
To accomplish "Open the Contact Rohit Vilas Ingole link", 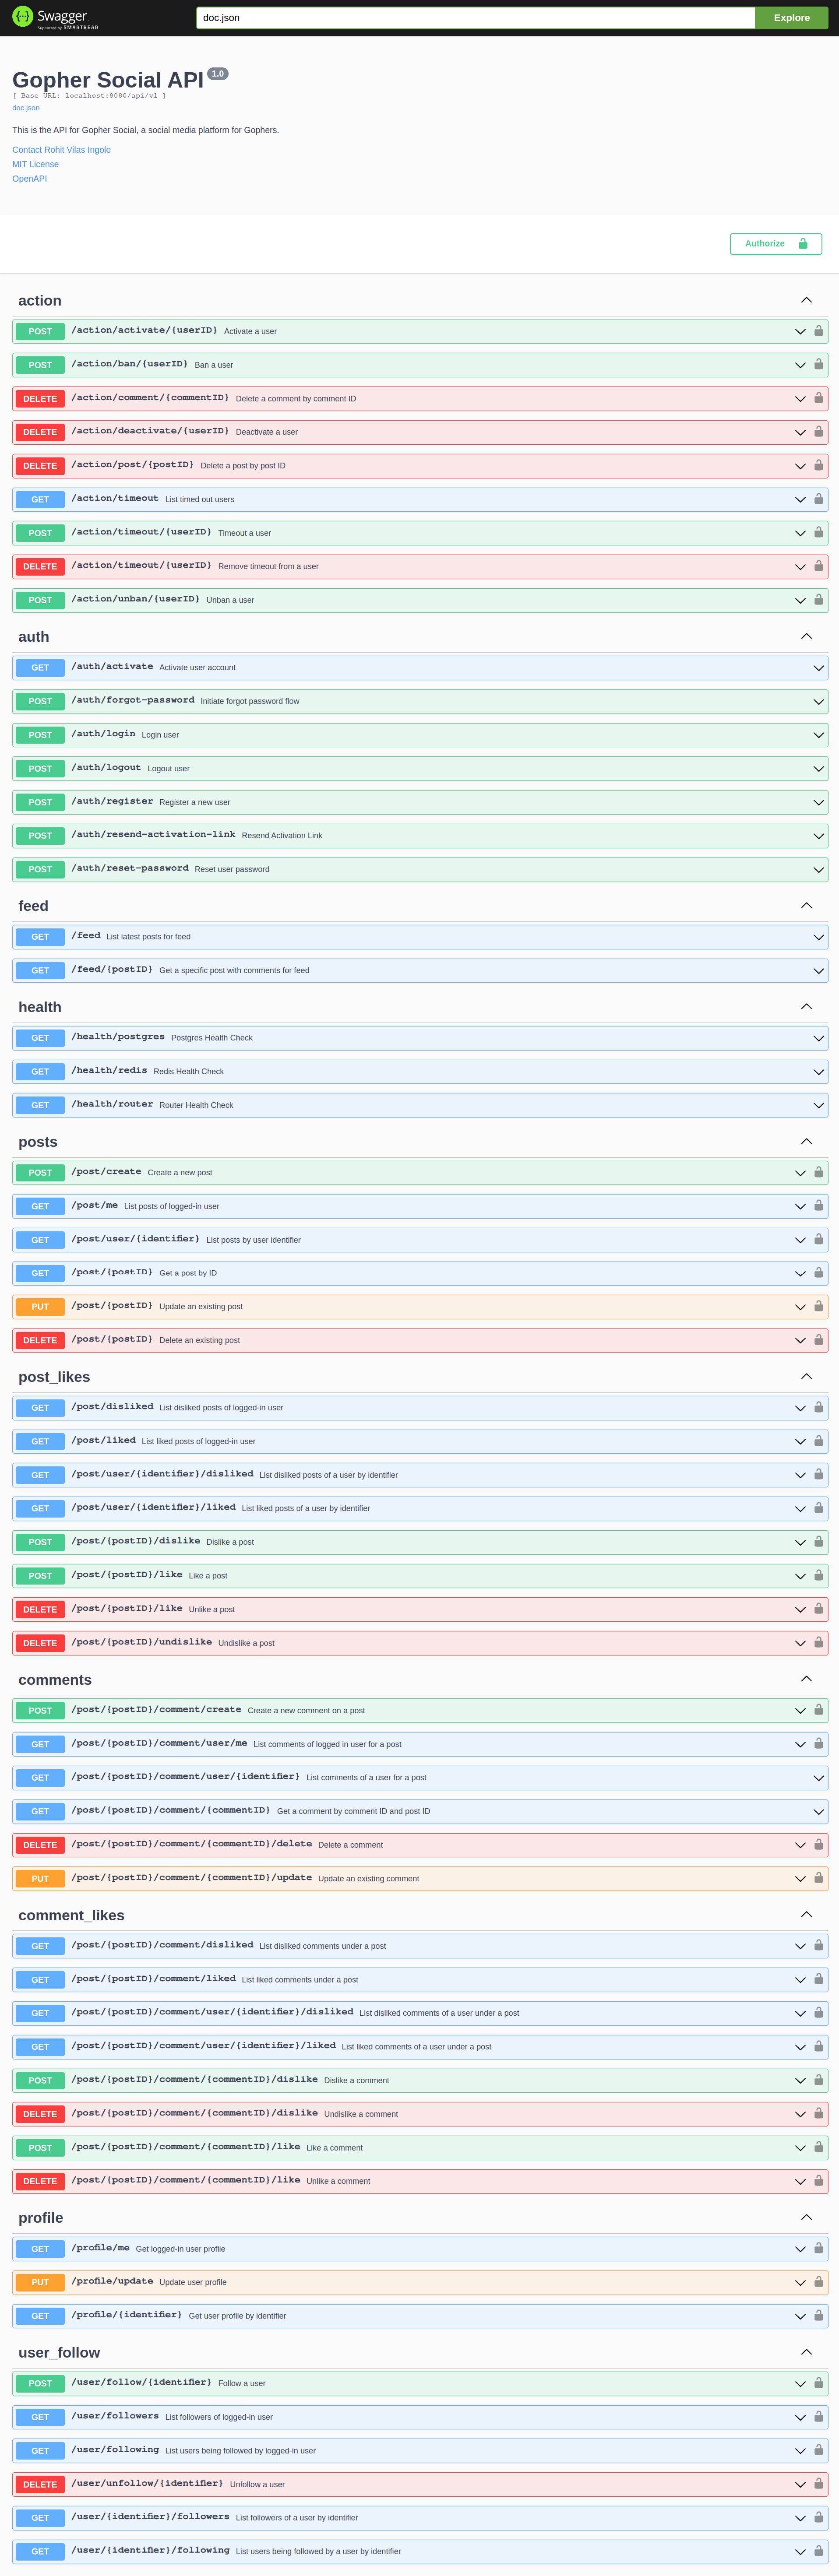I will pyautogui.click(x=61, y=150).
